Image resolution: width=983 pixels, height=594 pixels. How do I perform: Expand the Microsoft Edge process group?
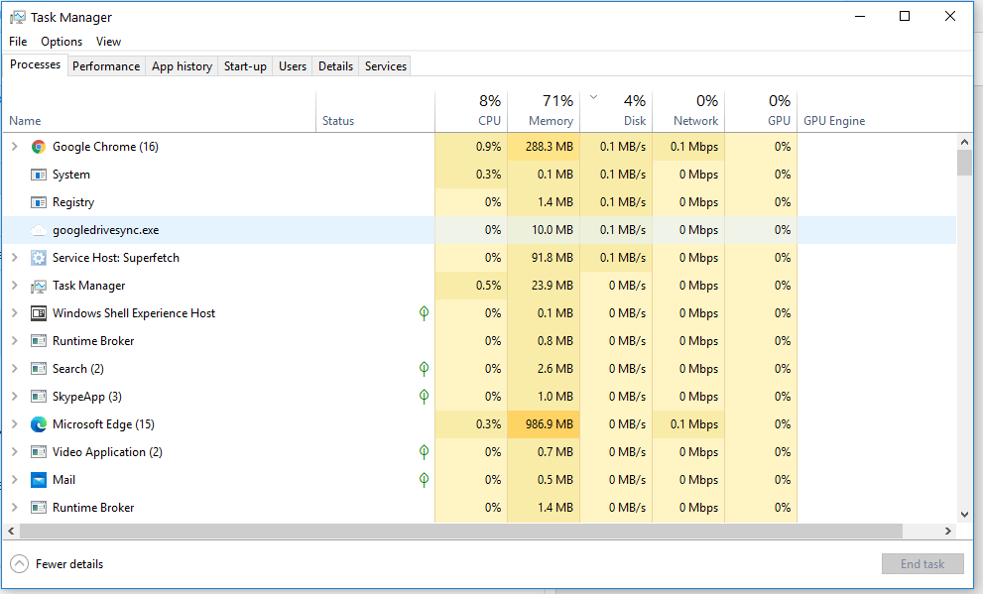[x=16, y=423]
